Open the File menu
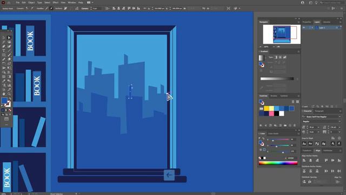This screenshot has width=346, height=195. 18,2
